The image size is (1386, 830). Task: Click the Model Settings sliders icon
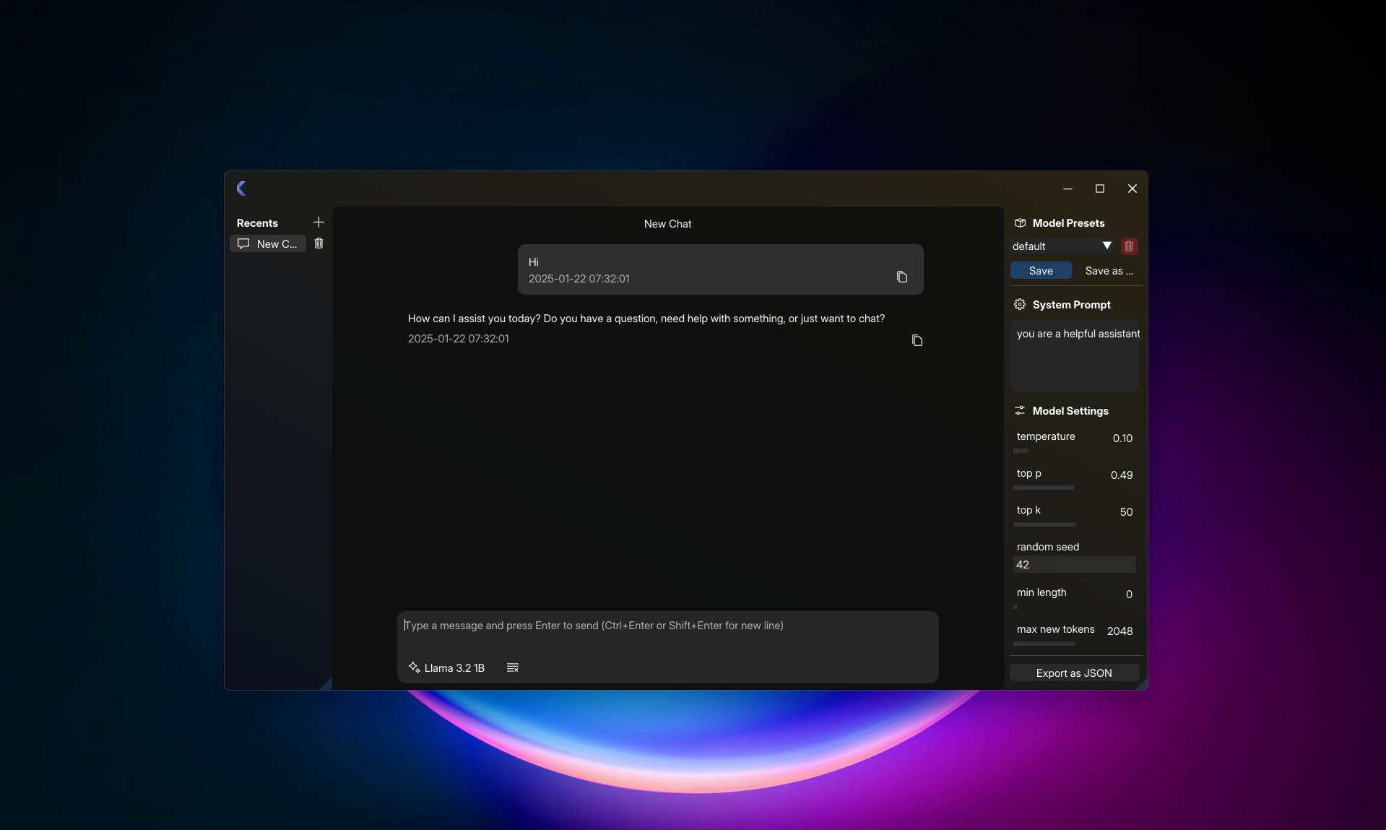tap(1020, 411)
